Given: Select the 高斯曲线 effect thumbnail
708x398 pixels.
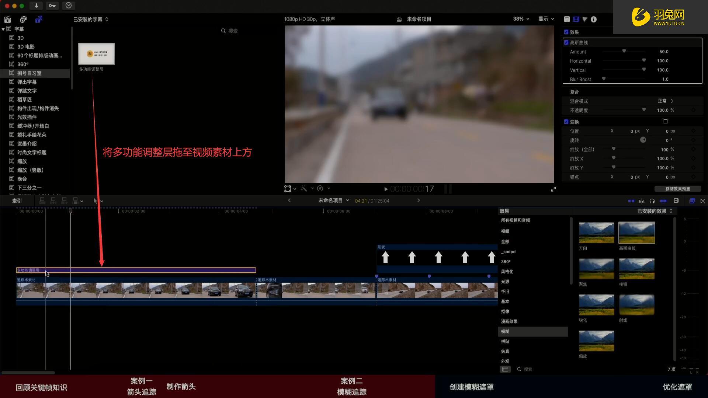Looking at the screenshot, I should [637, 233].
